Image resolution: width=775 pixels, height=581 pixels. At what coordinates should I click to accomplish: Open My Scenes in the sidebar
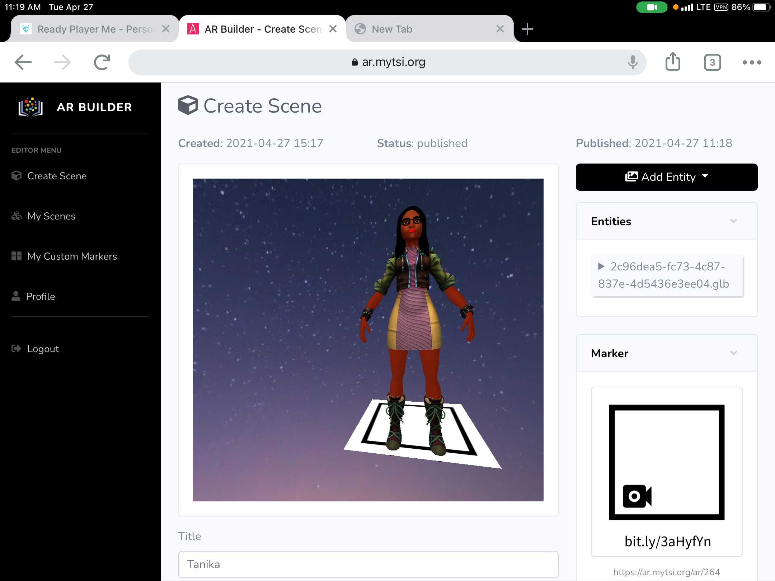point(51,216)
